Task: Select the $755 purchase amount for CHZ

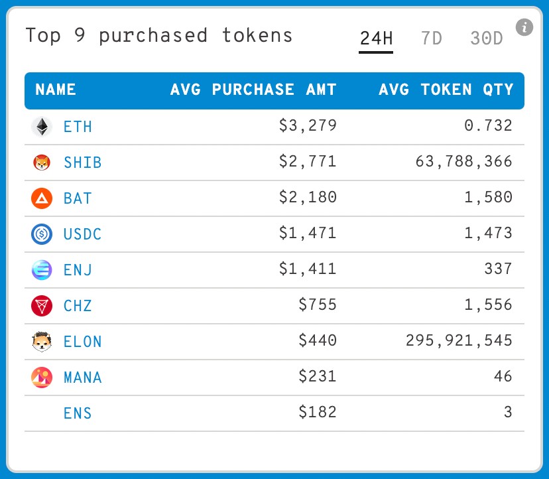Action: tap(318, 305)
